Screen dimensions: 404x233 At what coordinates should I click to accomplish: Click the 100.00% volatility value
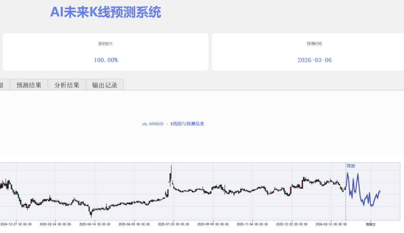click(105, 60)
